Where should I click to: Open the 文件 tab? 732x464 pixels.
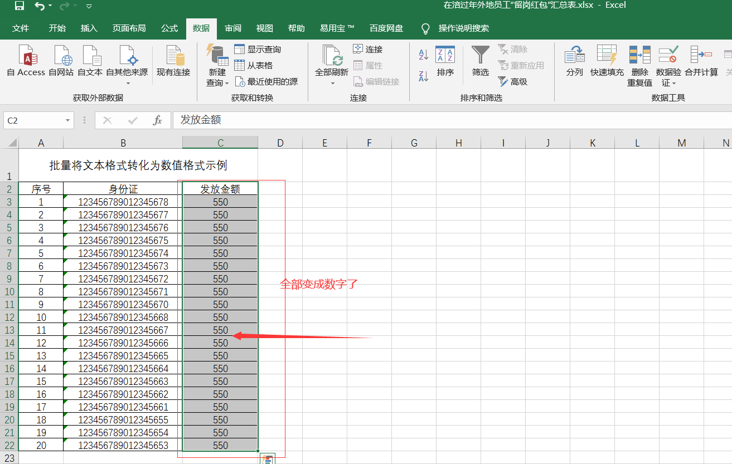[21, 28]
